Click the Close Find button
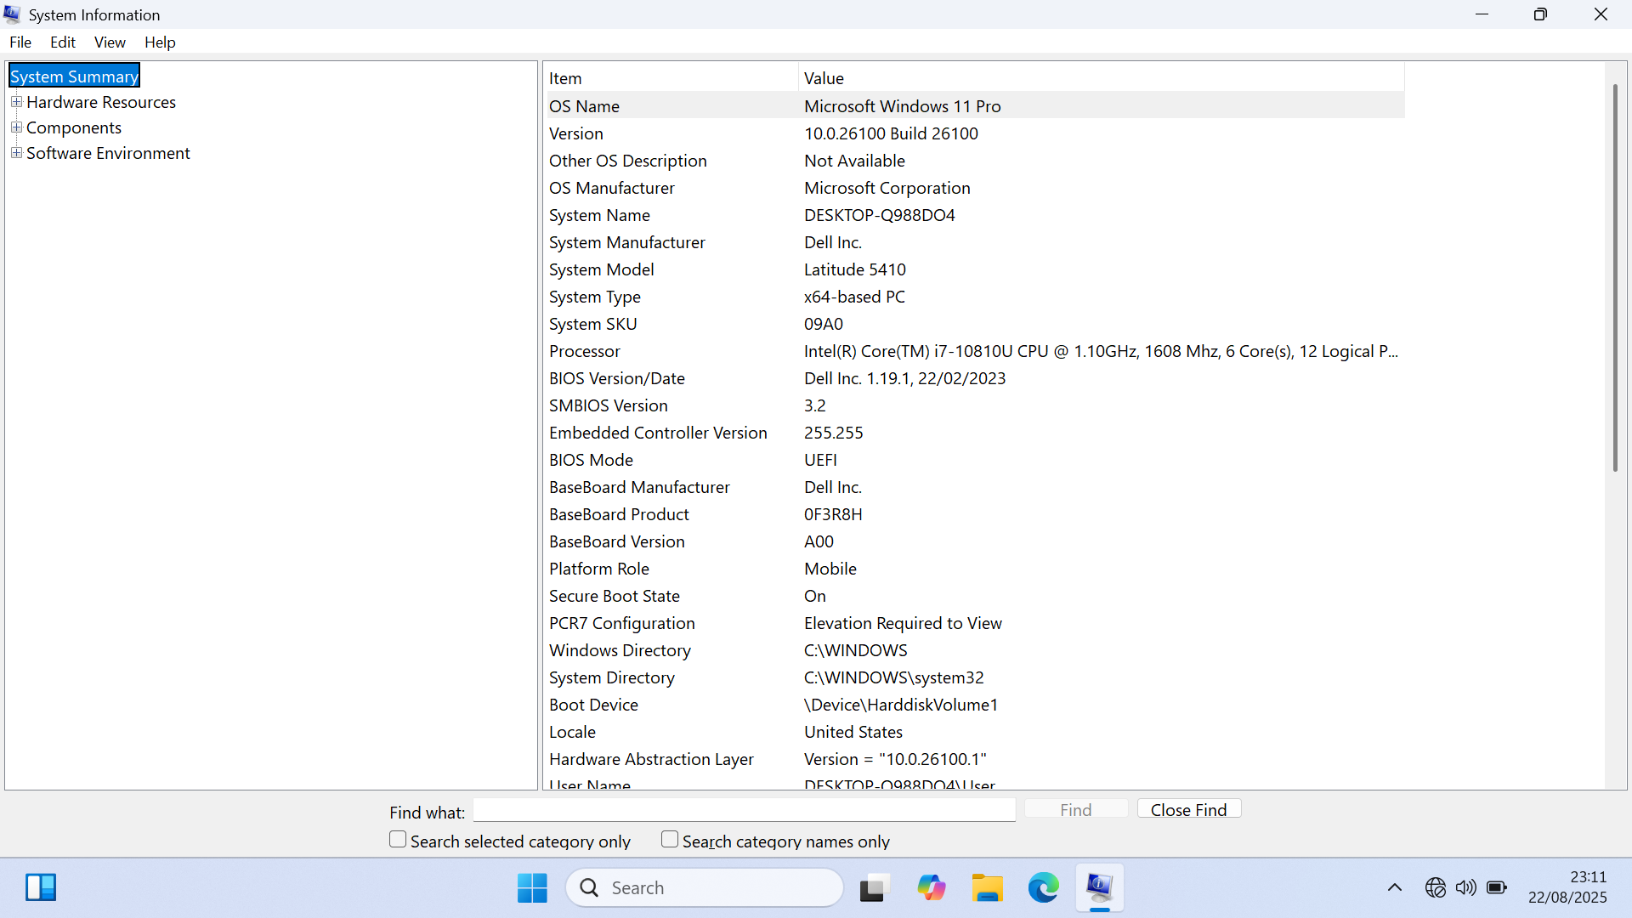The width and height of the screenshot is (1632, 918). coord(1188,809)
